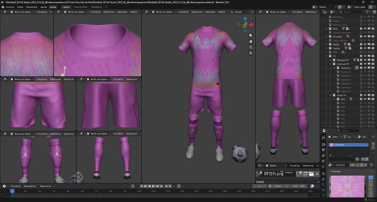This screenshot has height=202, width=377.
Task: Open the World properties tab
Action: tap(323, 167)
